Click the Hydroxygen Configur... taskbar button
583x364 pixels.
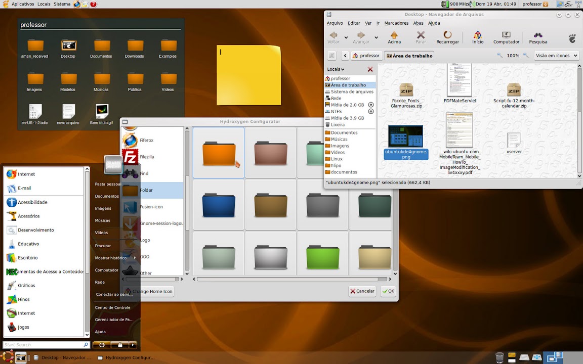click(x=126, y=358)
